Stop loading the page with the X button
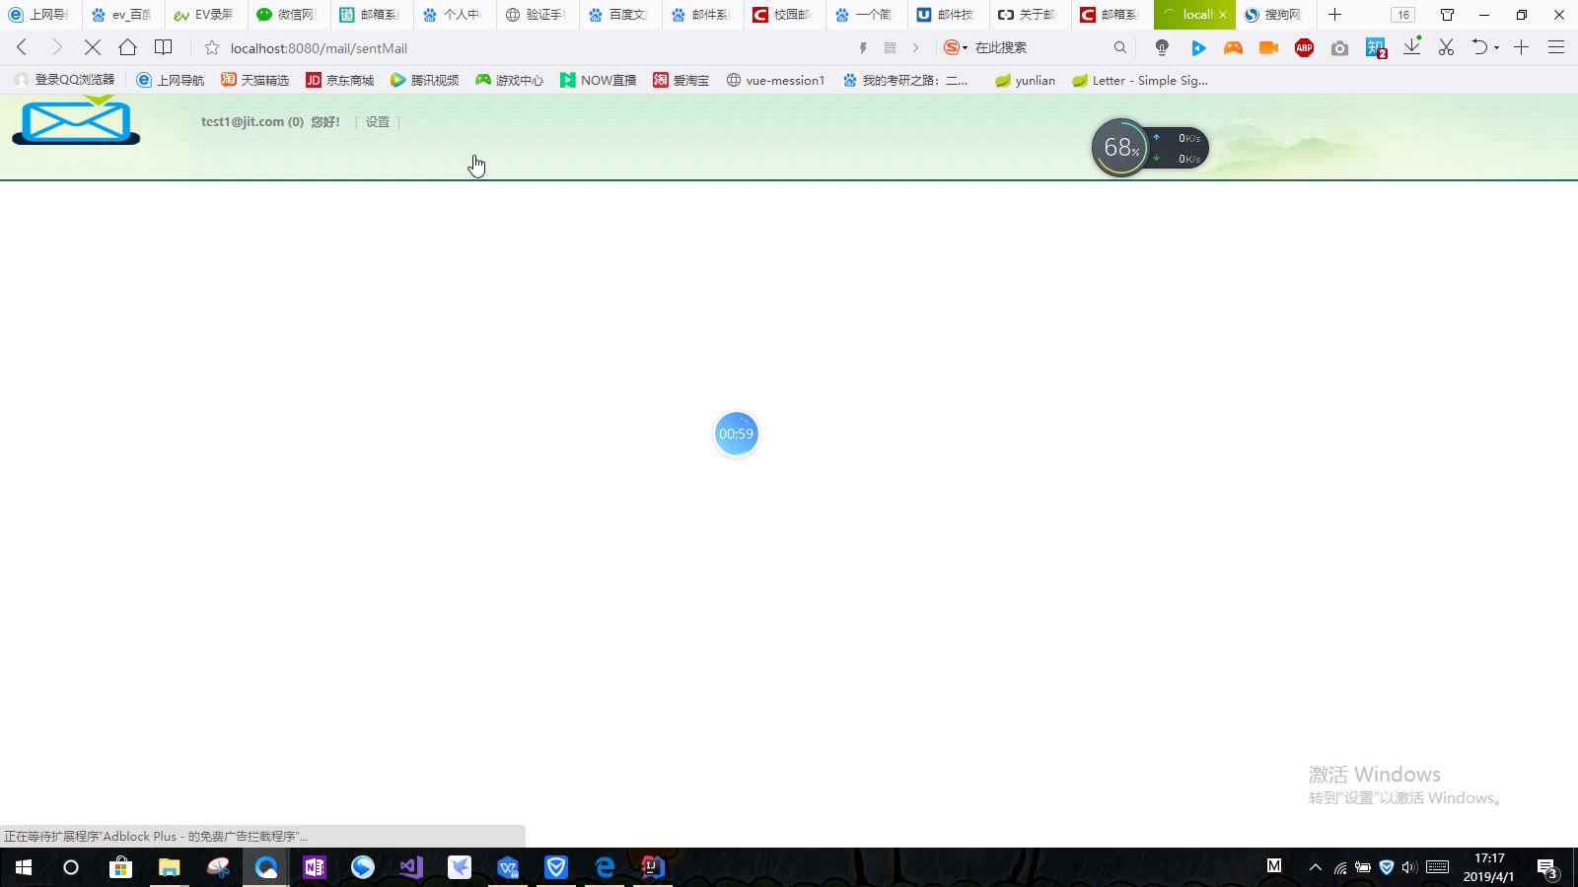The image size is (1578, 887). (93, 47)
